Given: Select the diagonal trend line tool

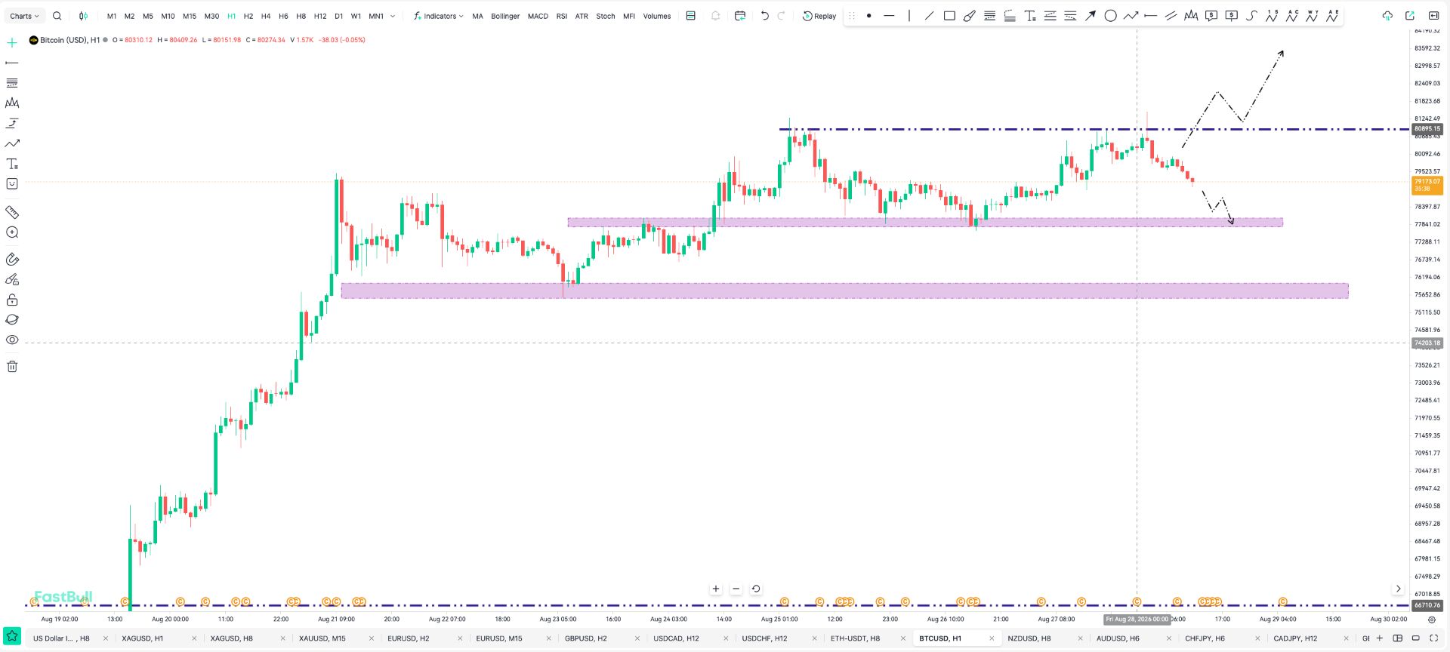Looking at the screenshot, I should pos(929,16).
